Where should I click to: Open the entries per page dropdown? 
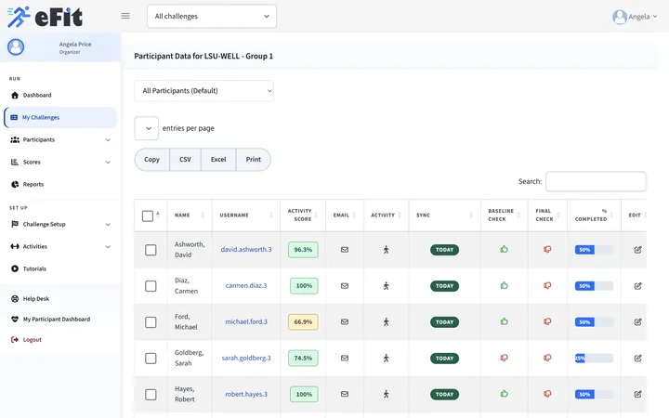pyautogui.click(x=147, y=128)
